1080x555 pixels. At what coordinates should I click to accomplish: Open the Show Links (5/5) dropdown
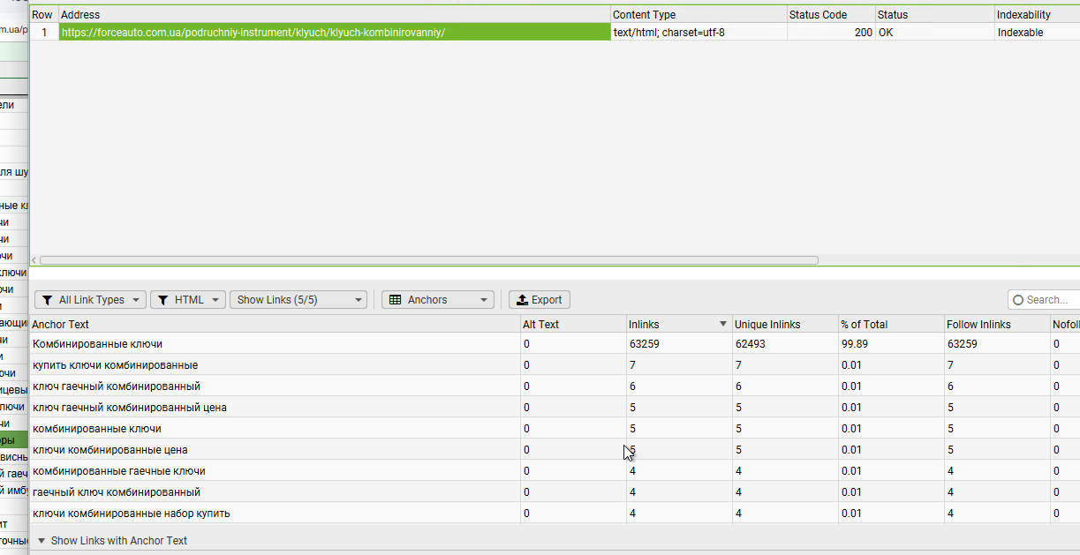pyautogui.click(x=298, y=300)
